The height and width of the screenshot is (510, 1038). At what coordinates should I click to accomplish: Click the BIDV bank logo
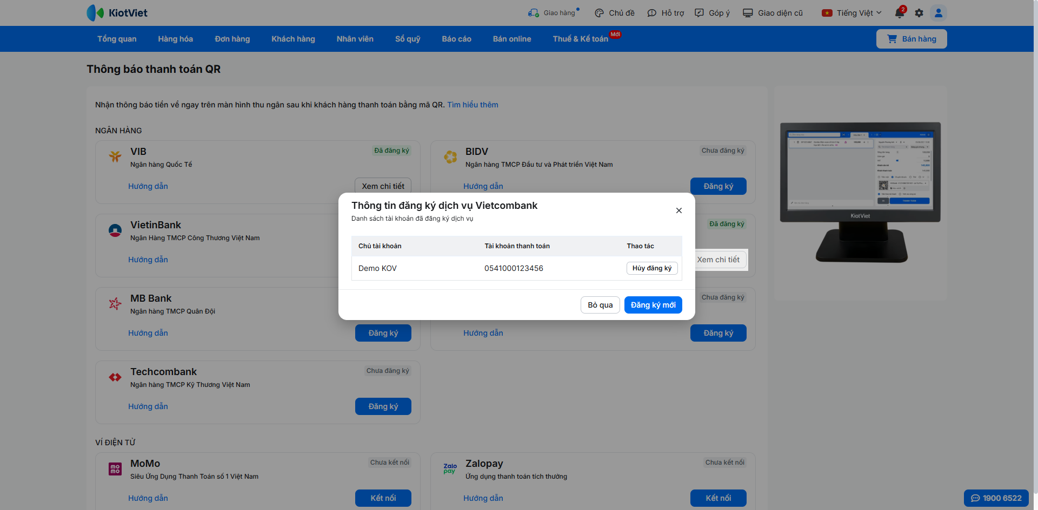point(450,157)
